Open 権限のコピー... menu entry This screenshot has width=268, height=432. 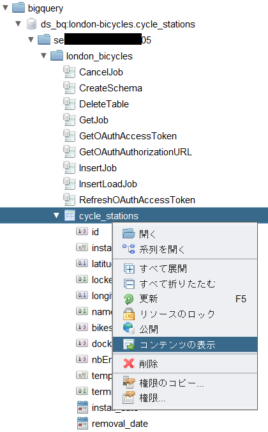pos(185,383)
